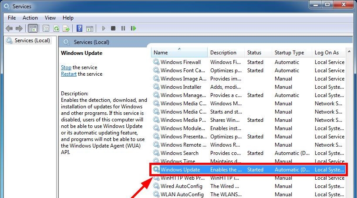357x198 pixels.
Task: Click gear icon of Windows Modules row
Action: tap(156, 128)
